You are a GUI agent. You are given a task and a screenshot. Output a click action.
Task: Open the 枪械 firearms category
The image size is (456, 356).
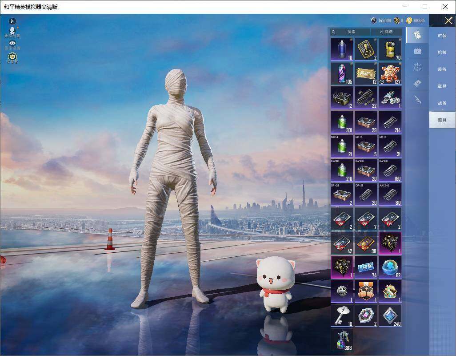[442, 53]
